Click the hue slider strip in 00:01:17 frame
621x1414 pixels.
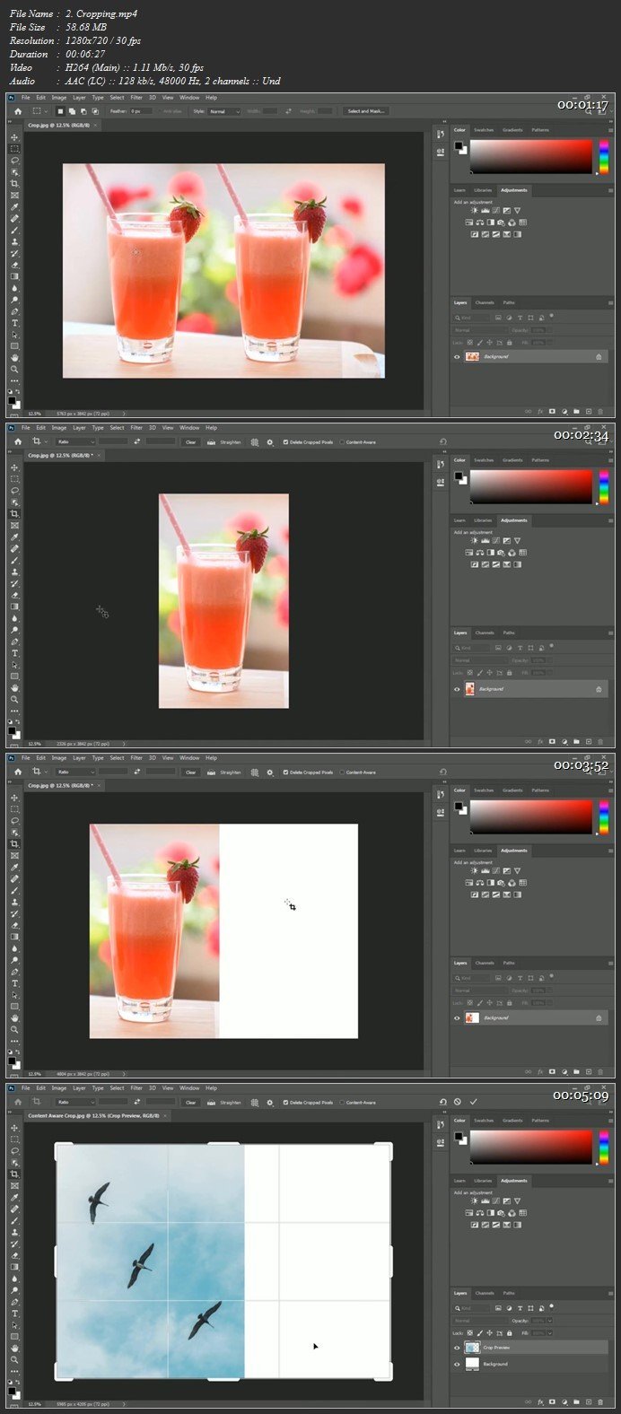[x=604, y=157]
